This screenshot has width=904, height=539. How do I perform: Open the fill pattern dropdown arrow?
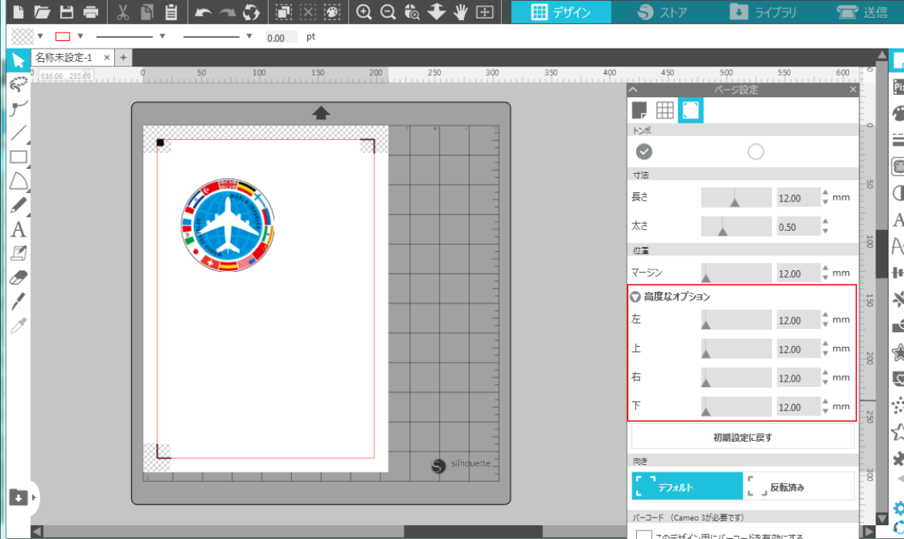40,36
